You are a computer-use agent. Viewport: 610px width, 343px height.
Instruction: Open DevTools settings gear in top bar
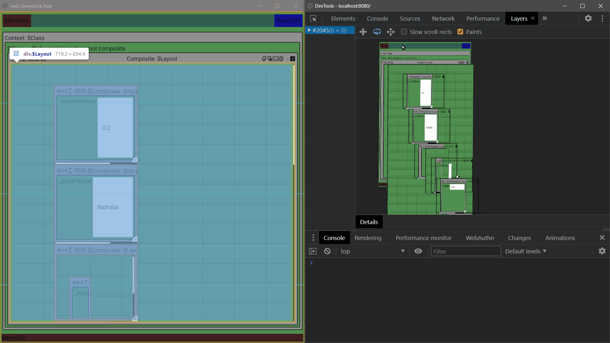[x=588, y=18]
